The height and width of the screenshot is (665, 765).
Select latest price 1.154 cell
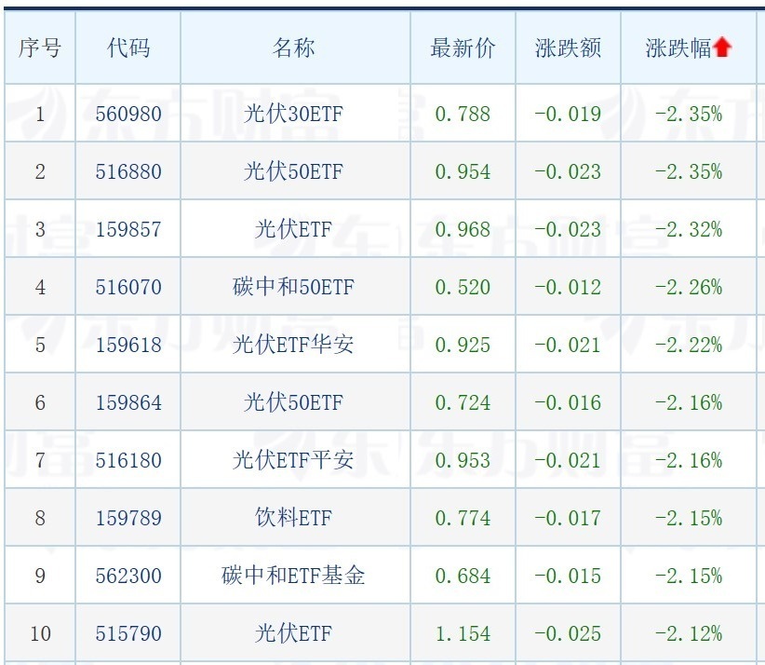click(x=463, y=633)
